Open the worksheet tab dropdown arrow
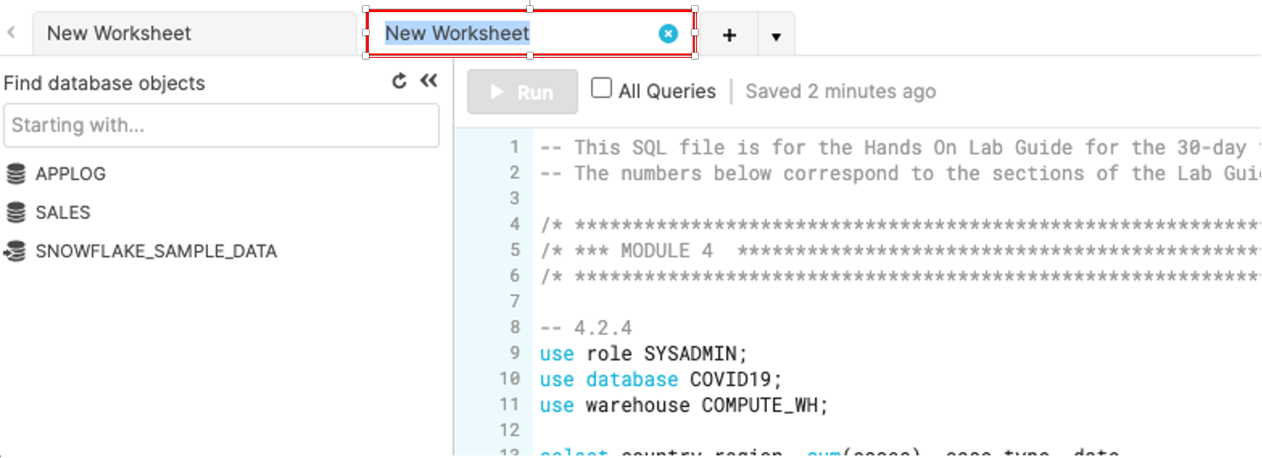Screen dimensions: 1262x458 coord(776,36)
